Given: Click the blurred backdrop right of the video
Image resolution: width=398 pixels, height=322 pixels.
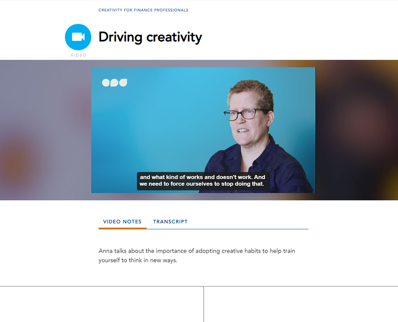Looking at the screenshot, I should click(x=357, y=130).
